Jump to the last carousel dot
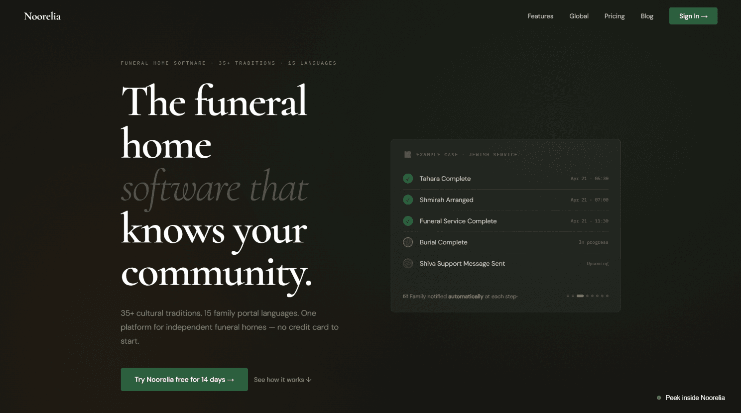This screenshot has height=413, width=741. [x=607, y=296]
